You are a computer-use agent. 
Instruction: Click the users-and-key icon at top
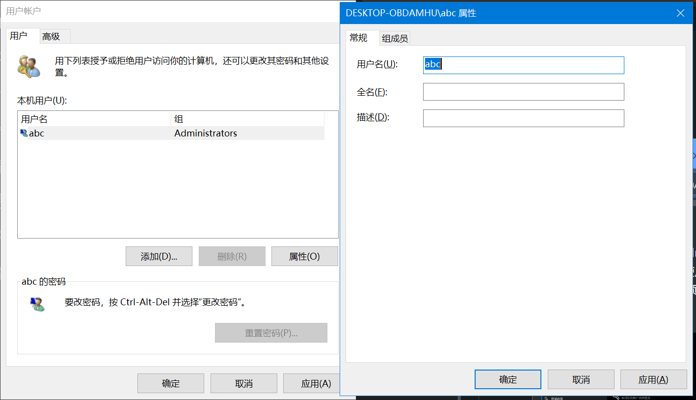click(28, 66)
